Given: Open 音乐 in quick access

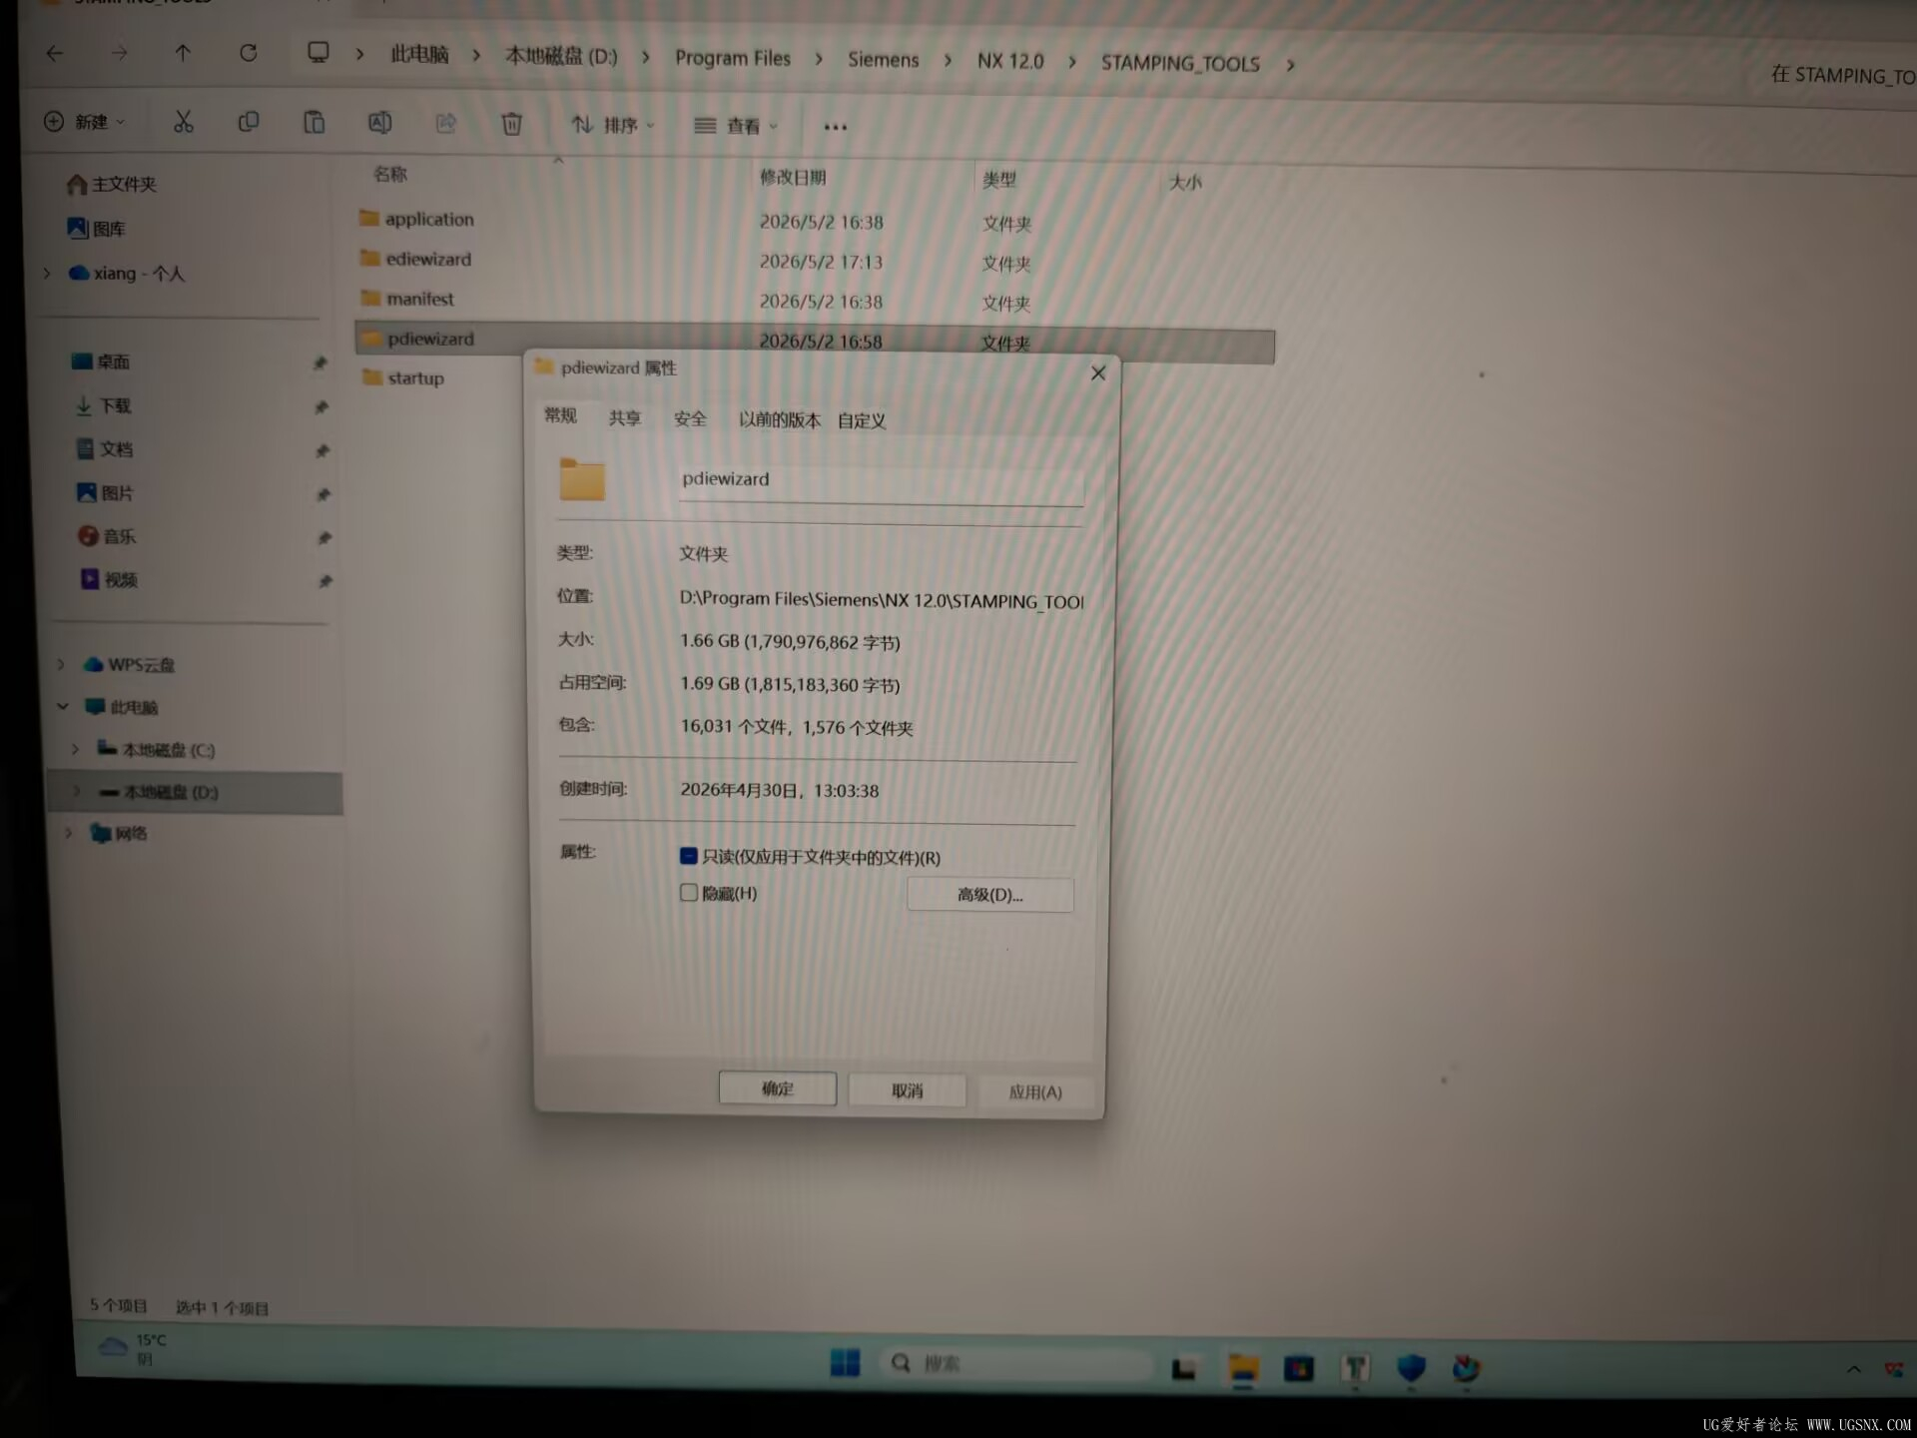Looking at the screenshot, I should coord(108,536).
